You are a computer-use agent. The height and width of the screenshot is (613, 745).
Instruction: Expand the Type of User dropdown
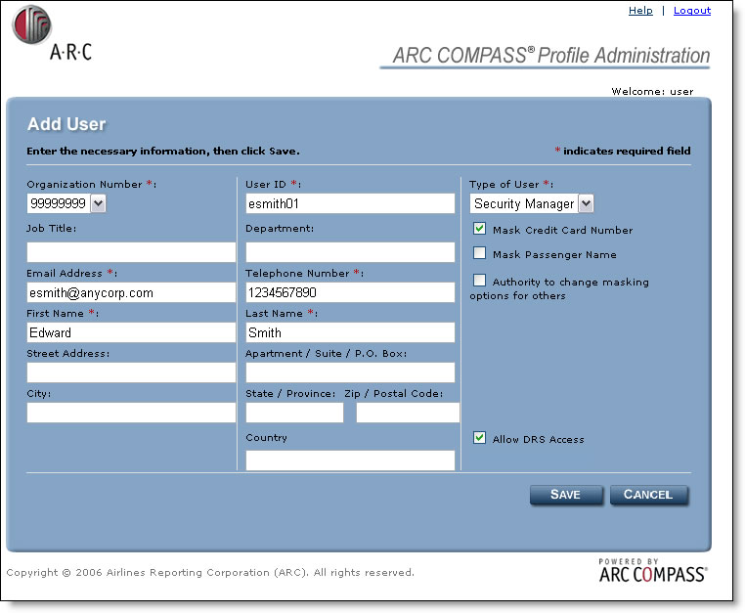[586, 203]
